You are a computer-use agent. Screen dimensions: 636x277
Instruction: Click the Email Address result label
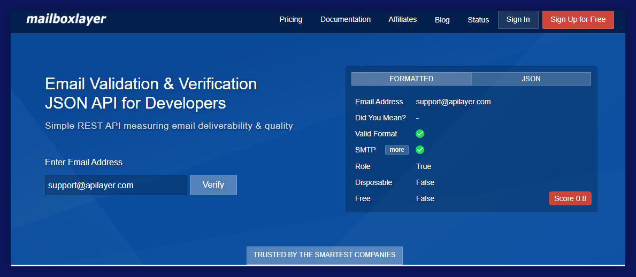pyautogui.click(x=379, y=102)
